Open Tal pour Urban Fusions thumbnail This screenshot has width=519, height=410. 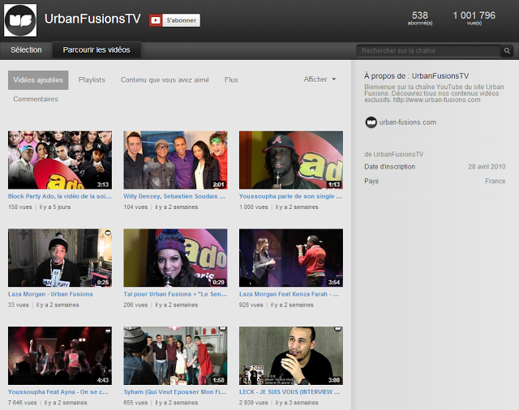point(175,258)
